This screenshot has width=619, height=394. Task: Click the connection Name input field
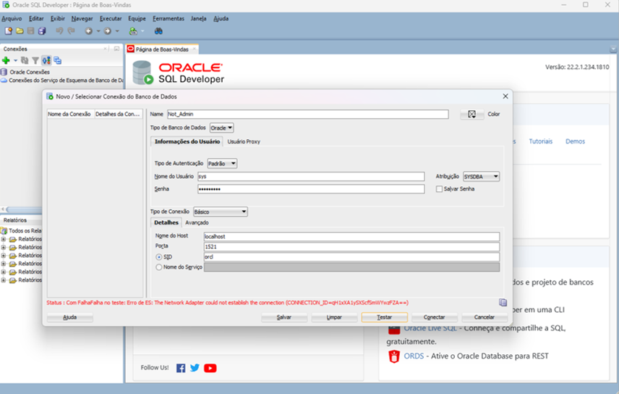click(307, 114)
